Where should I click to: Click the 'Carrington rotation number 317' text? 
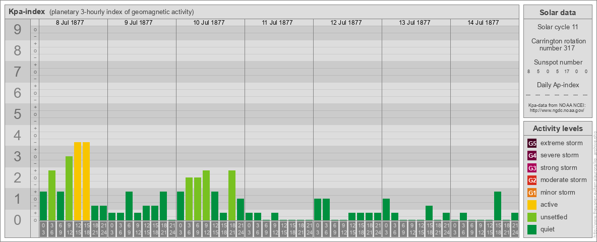[x=558, y=44]
